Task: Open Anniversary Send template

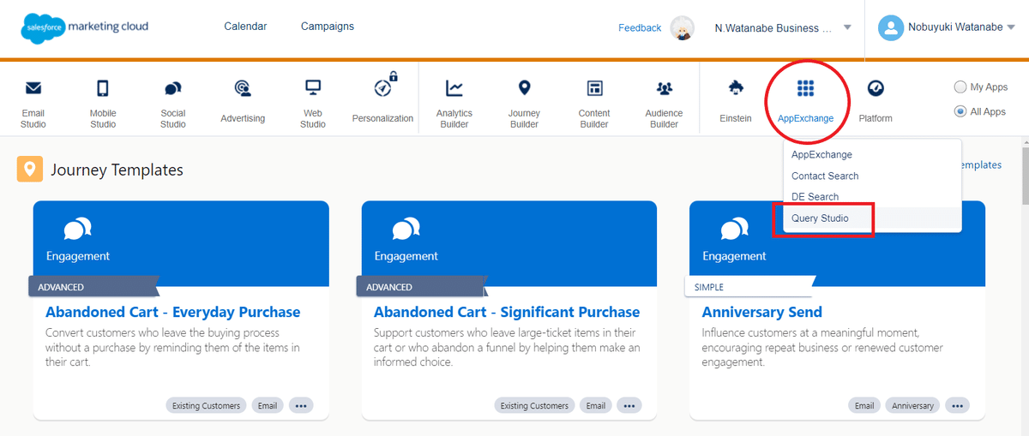Action: pos(762,312)
